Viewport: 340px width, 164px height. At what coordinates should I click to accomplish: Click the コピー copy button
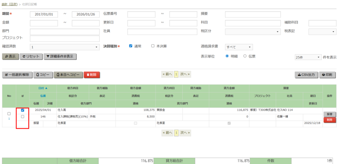coord(43,75)
